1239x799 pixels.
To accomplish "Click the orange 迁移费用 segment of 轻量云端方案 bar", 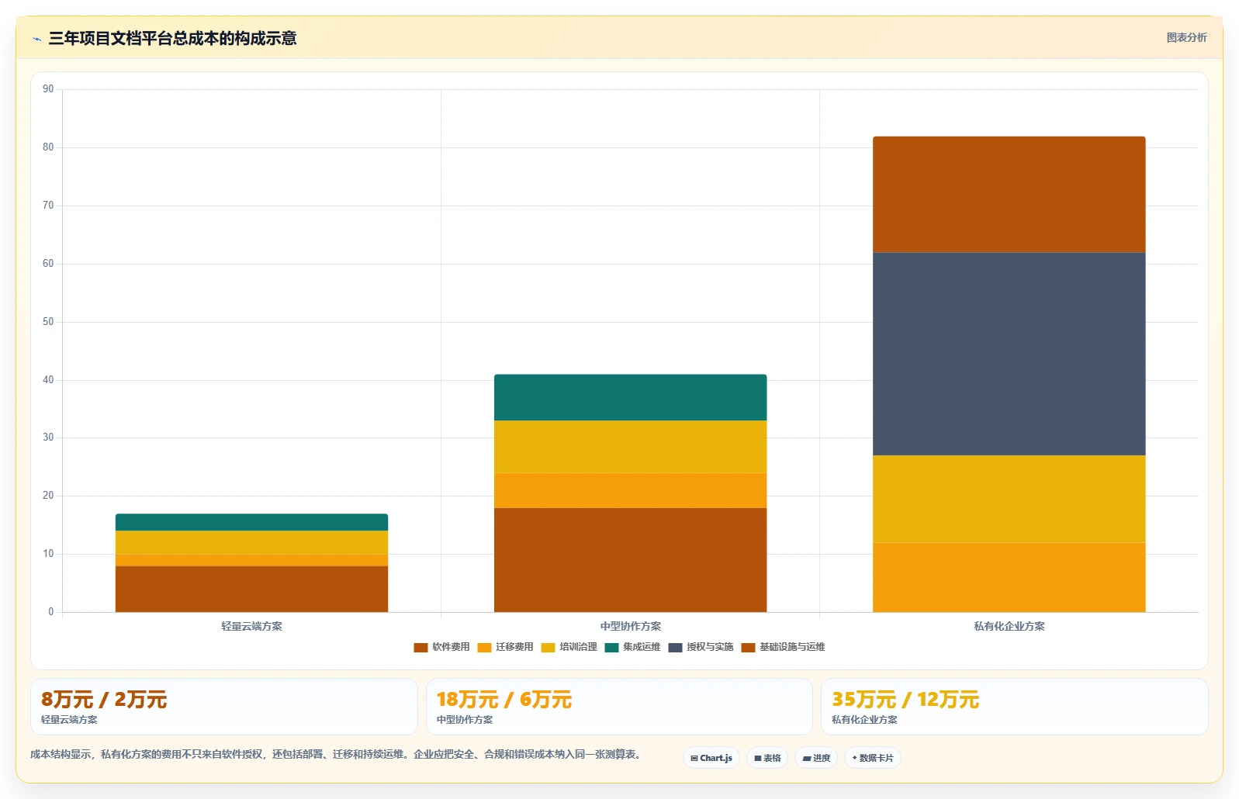I will click(251, 560).
